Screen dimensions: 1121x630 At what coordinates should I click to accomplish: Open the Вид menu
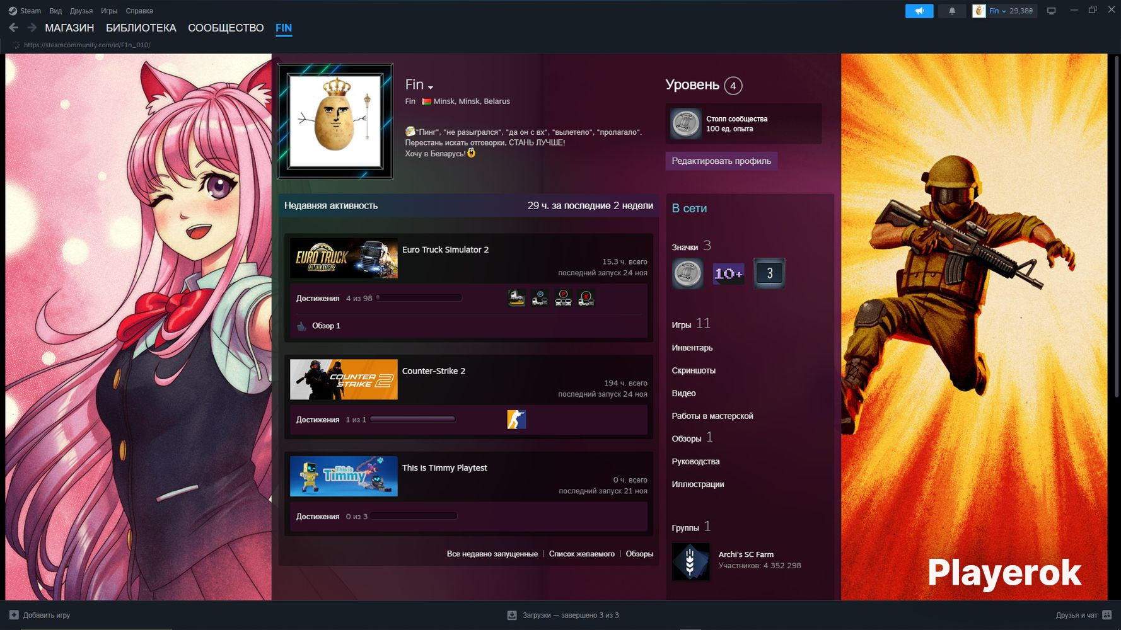[55, 11]
